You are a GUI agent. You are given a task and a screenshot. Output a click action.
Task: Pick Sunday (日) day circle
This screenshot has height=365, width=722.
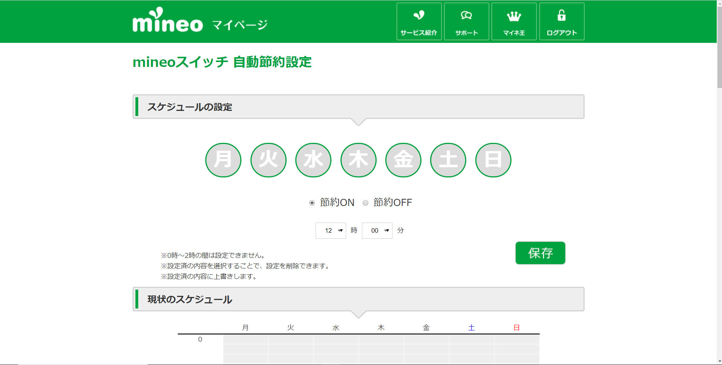tap(493, 160)
